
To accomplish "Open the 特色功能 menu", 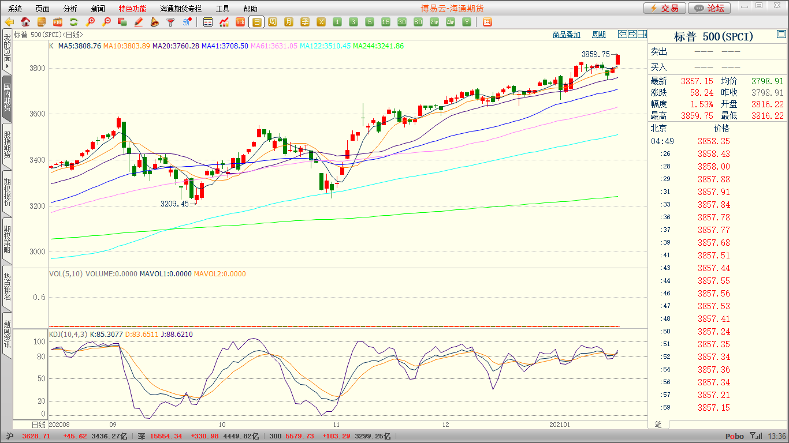I will [x=133, y=9].
